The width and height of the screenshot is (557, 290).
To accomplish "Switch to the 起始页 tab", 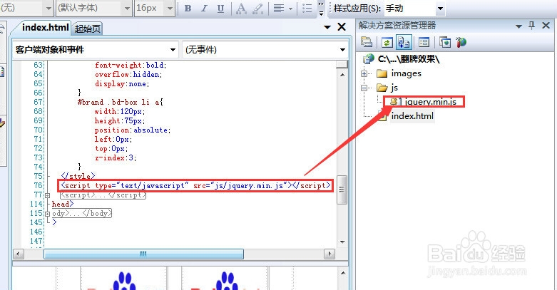I will (x=88, y=29).
